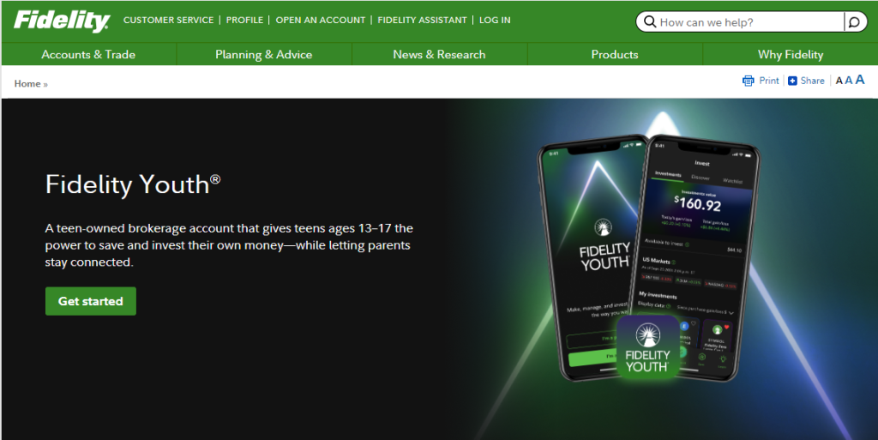Click the printer icon next to Print
The image size is (878, 440).
tap(748, 81)
